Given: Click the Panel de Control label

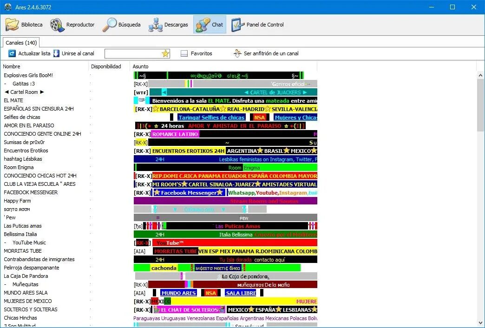Looking at the screenshot, I should [265, 25].
